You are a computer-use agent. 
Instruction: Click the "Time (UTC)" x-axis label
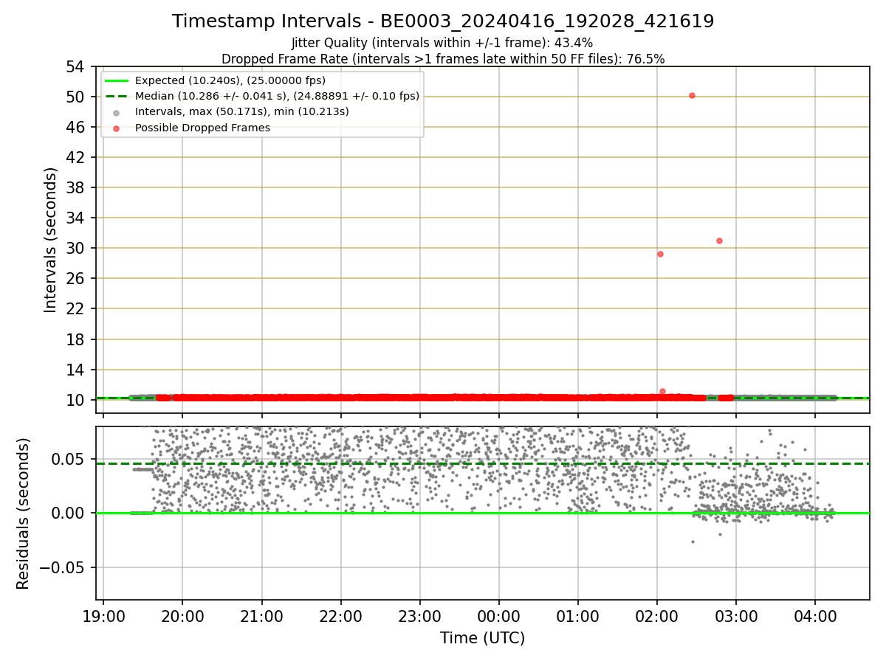click(x=482, y=638)
